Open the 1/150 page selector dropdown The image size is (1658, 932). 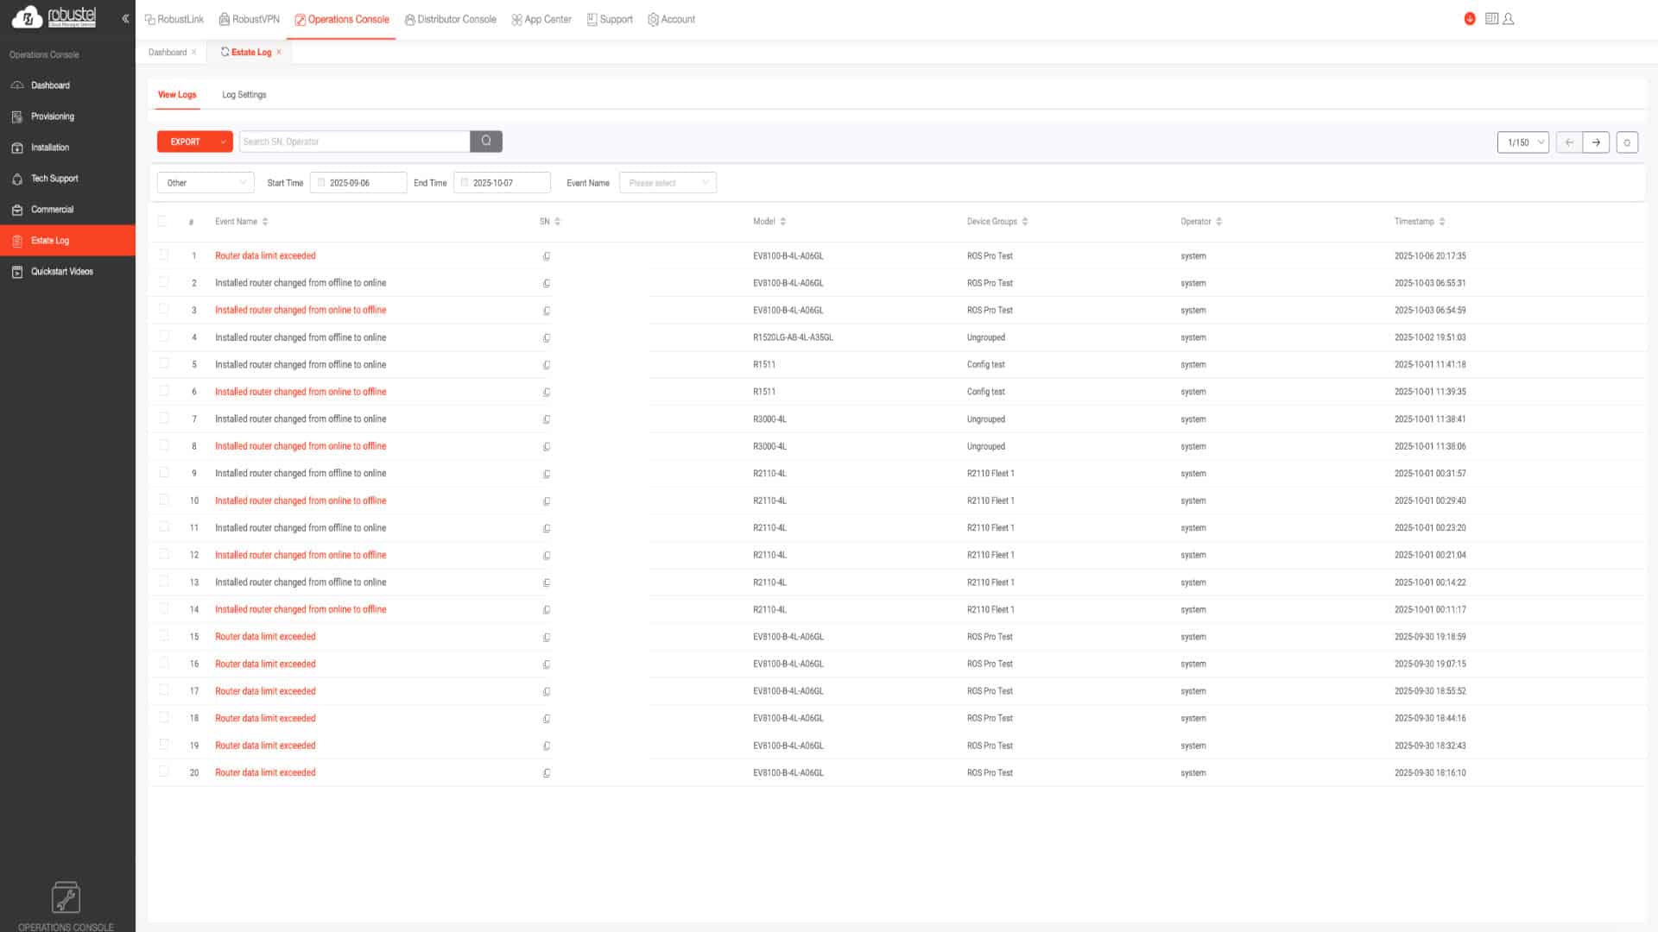(x=1522, y=142)
